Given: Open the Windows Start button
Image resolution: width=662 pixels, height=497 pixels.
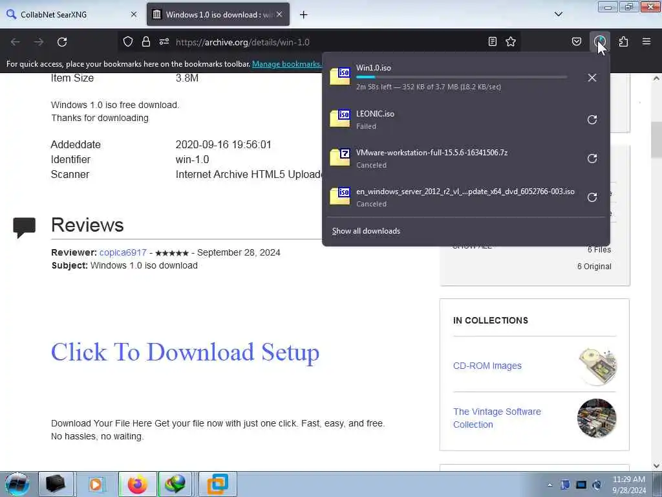Looking at the screenshot, I should point(17,484).
